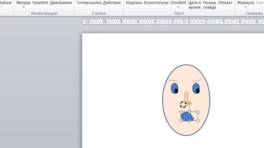Click the Действие action button
Screen dimensions: 264x148
(x=112, y=3)
